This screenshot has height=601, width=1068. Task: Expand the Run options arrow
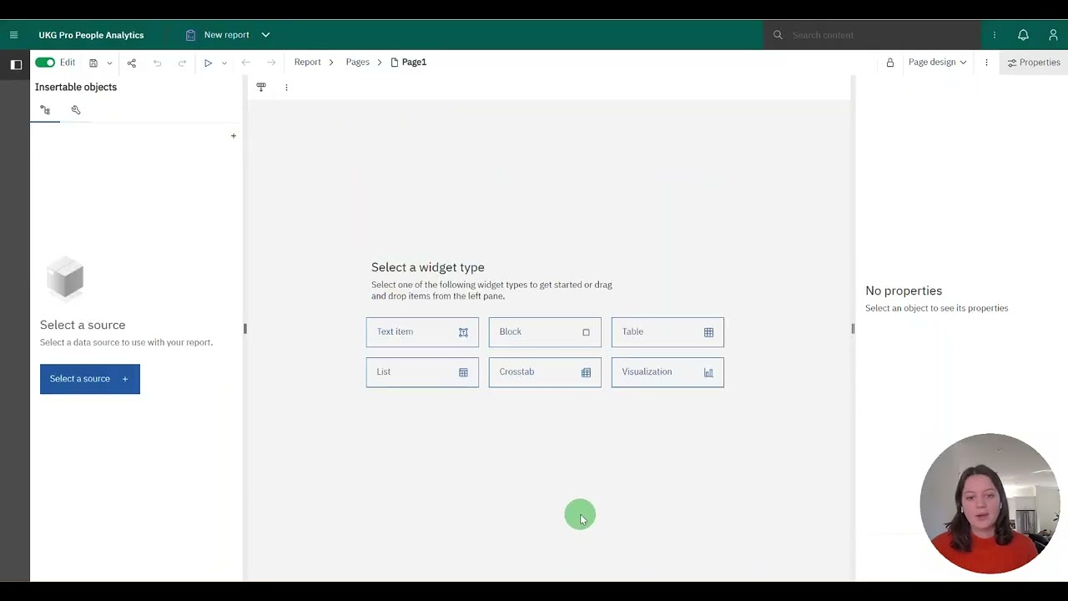[x=224, y=63]
